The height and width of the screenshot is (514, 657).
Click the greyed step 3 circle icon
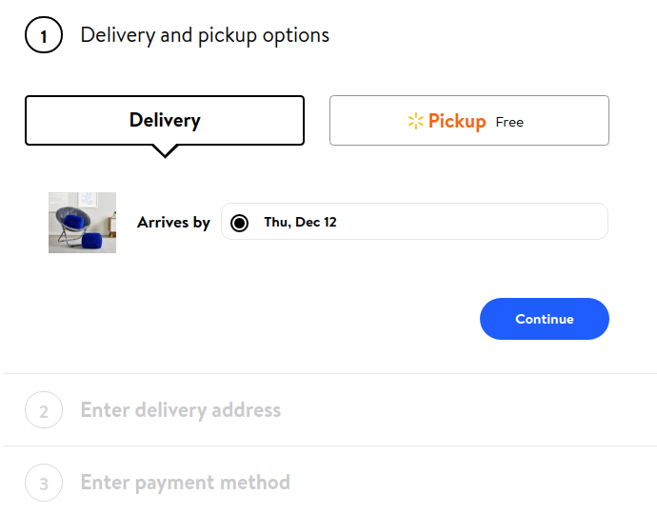pyautogui.click(x=44, y=483)
